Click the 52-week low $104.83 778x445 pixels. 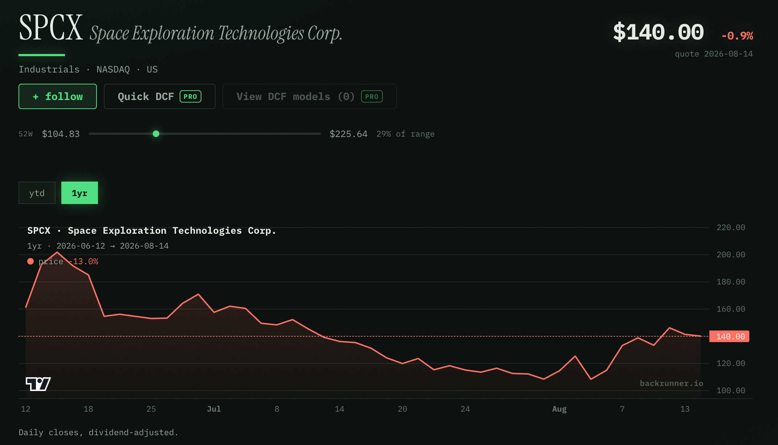pos(61,134)
